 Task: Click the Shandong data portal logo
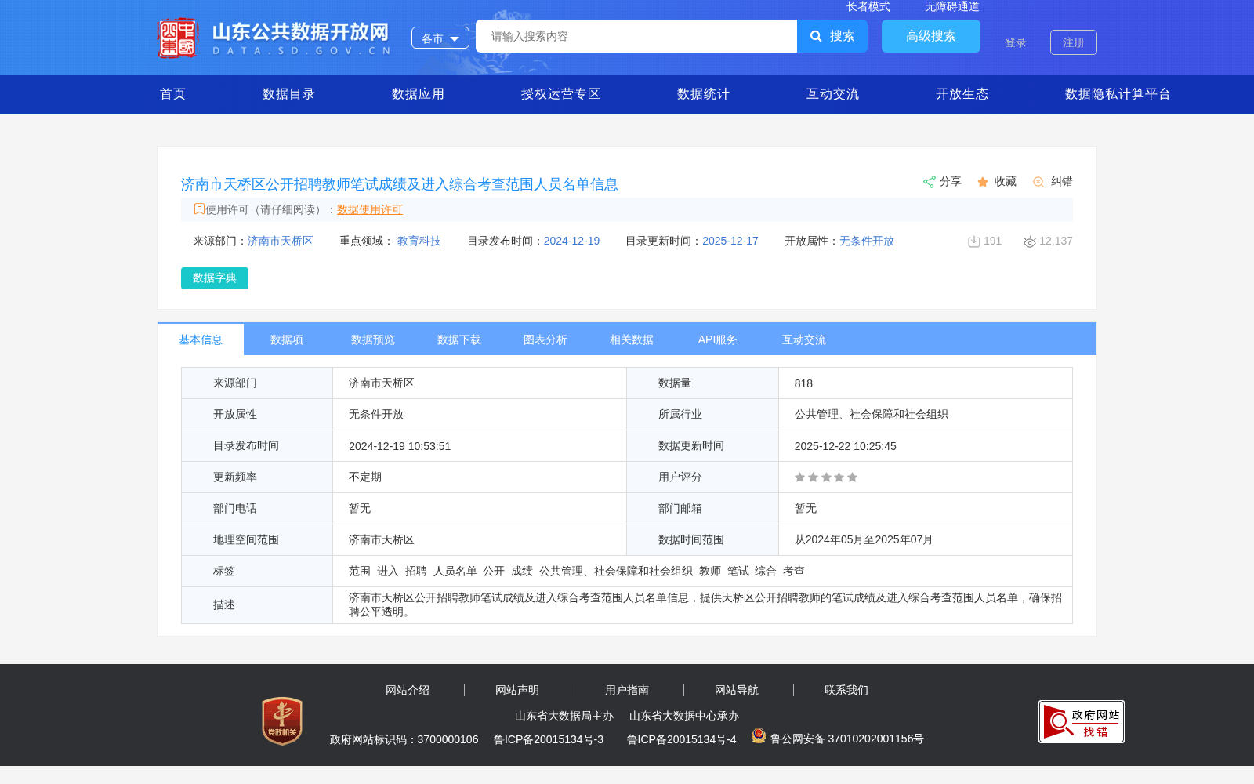[274, 38]
